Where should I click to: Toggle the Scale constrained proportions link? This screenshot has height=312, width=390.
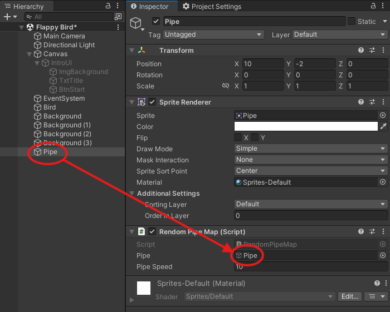tap(226, 86)
